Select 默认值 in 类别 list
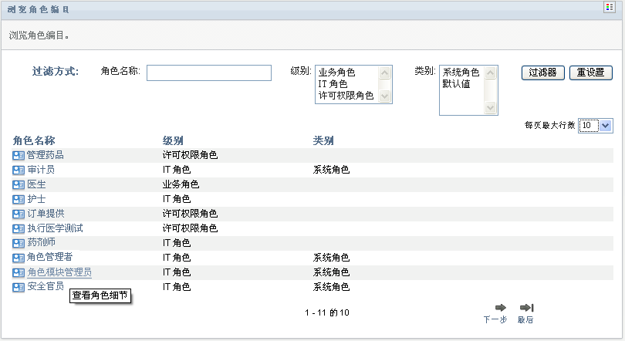The image size is (625, 341). pos(456,84)
